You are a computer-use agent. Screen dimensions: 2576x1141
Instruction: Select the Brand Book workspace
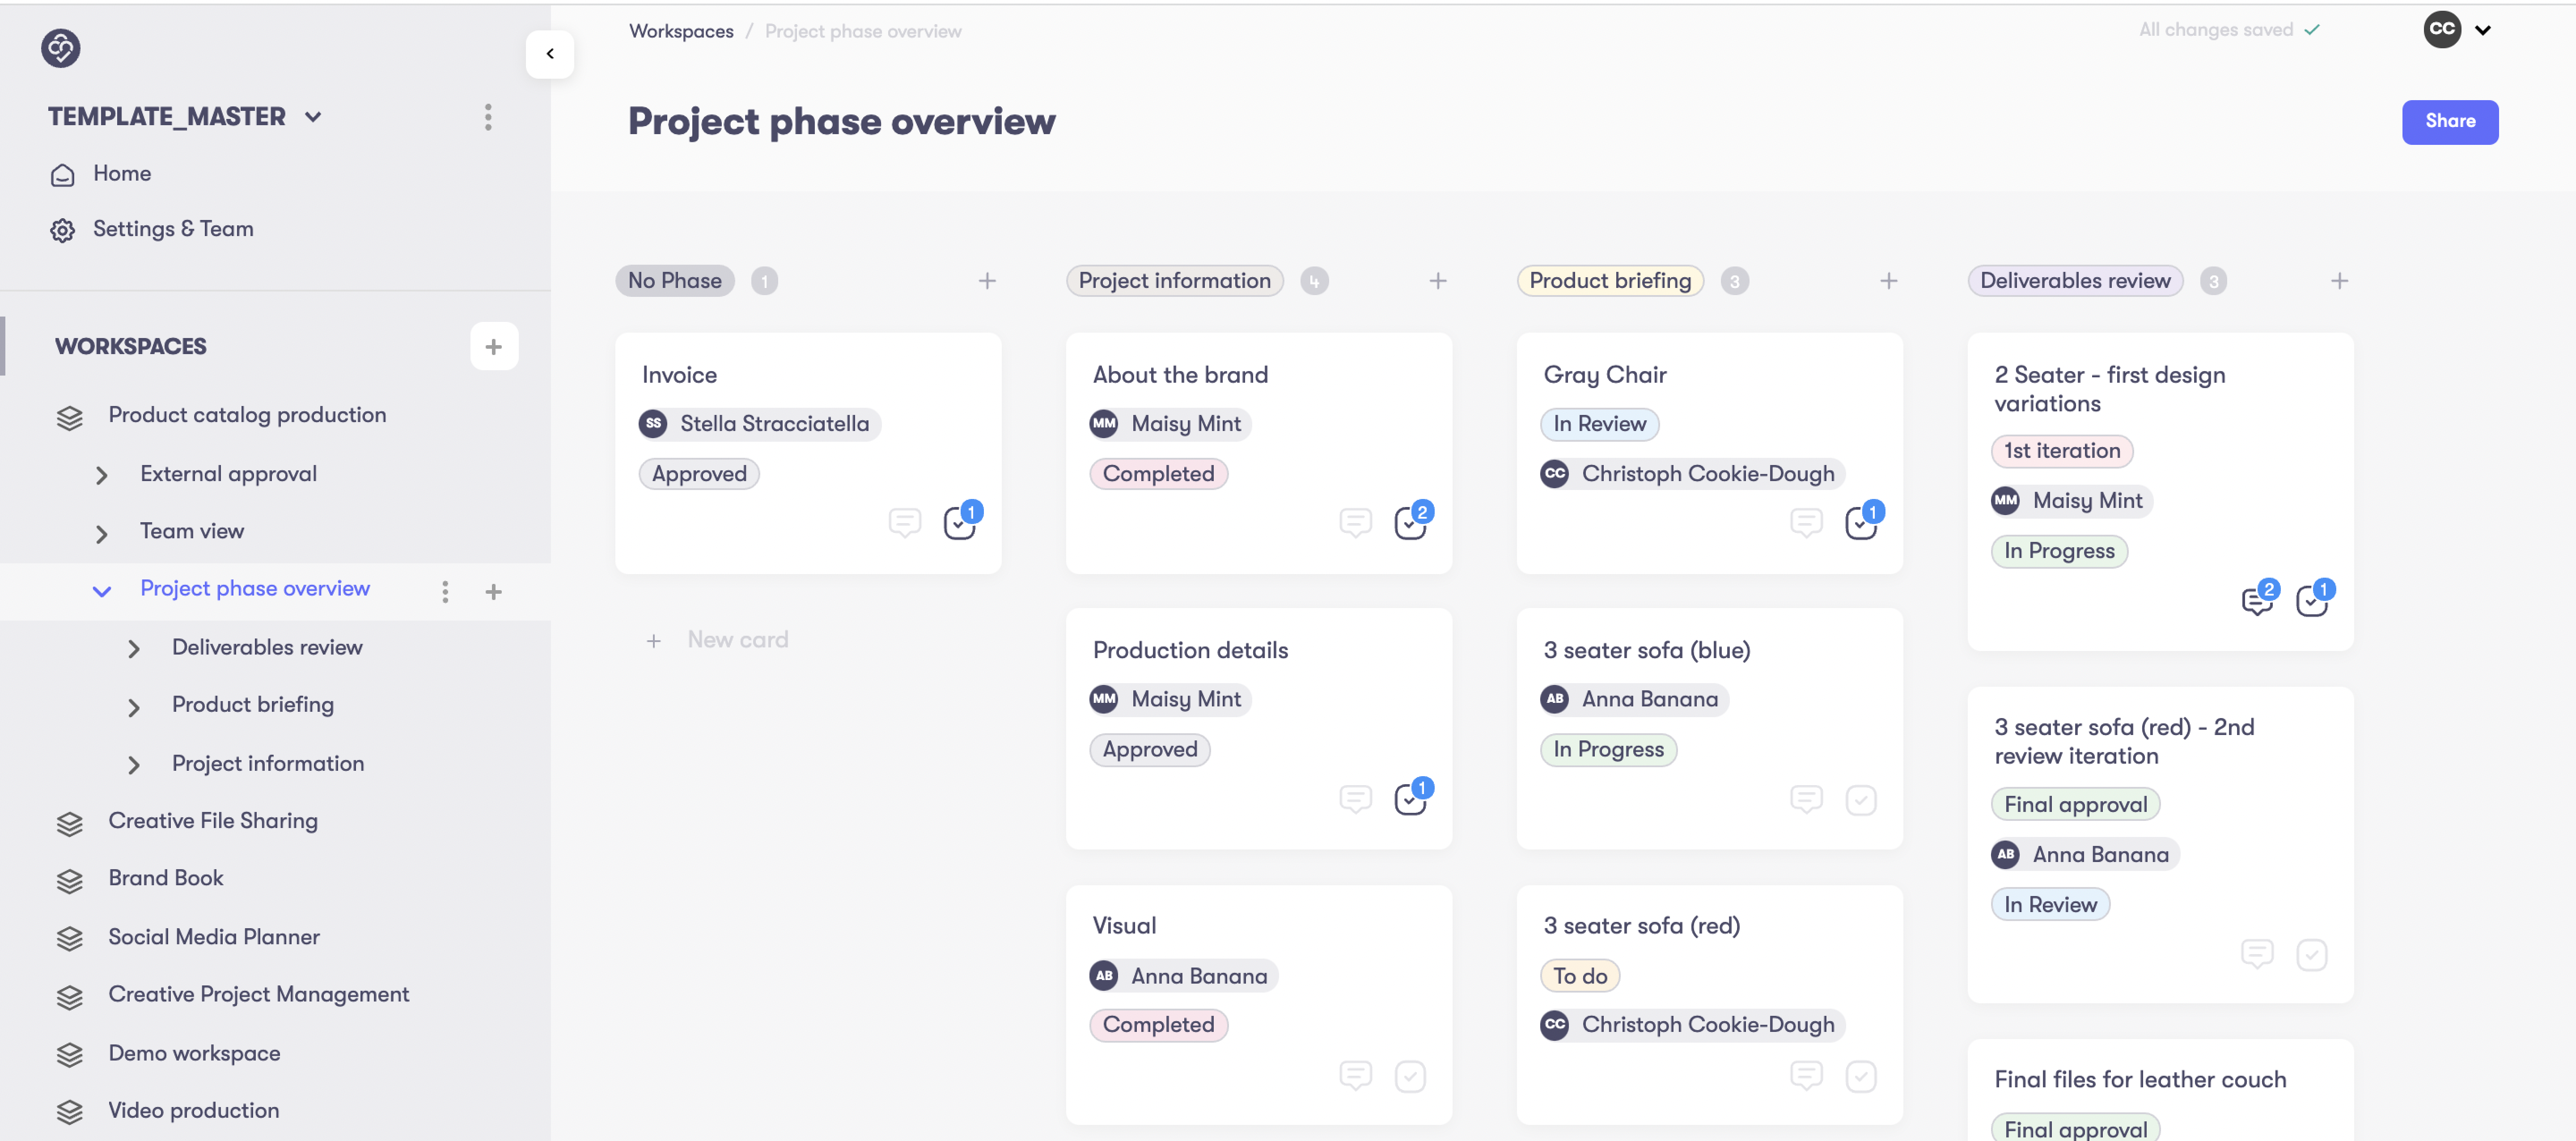click(x=165, y=878)
